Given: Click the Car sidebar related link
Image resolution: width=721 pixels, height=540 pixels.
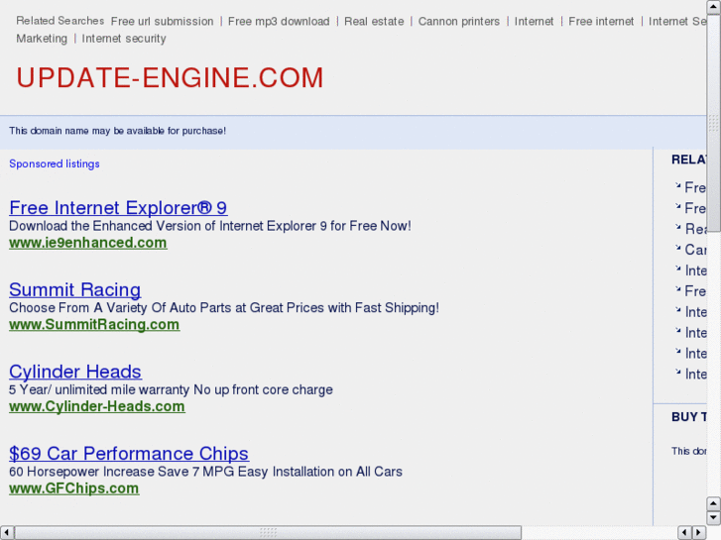Looking at the screenshot, I should pyautogui.click(x=695, y=250).
